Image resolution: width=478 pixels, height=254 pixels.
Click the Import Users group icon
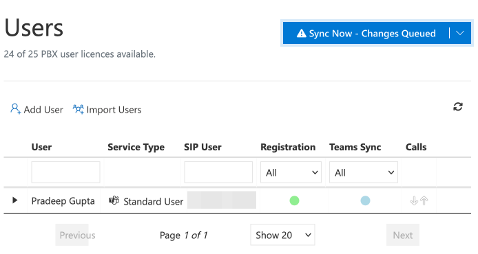click(79, 109)
